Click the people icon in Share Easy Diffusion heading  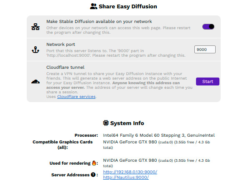tap(94, 6)
